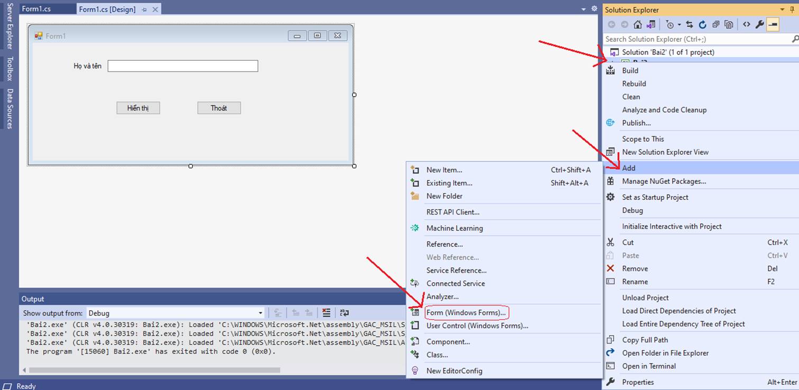The image size is (799, 390).
Task: Open the Pending Changes Filter dropdown arrow
Action: (679, 24)
